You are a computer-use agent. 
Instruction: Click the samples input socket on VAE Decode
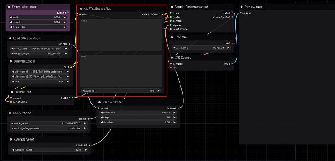coord(171,63)
